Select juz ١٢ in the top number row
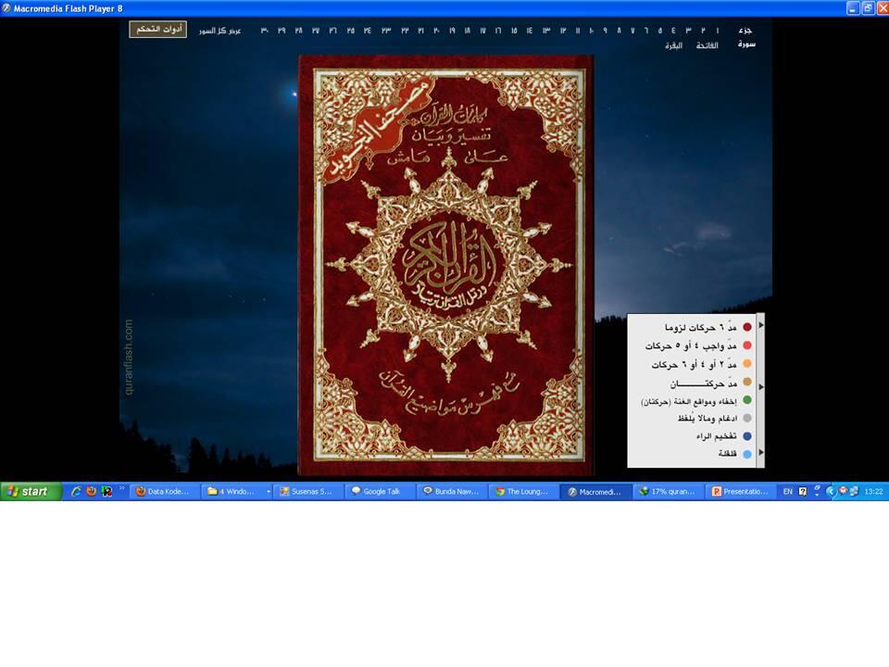Image resolution: width=889 pixels, height=667 pixels. (x=563, y=31)
